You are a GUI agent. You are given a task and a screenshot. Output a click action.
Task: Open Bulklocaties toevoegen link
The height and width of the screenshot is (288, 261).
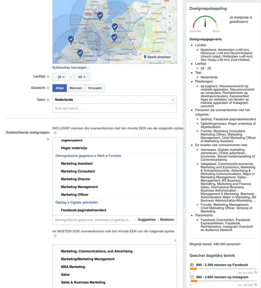click(x=71, y=67)
